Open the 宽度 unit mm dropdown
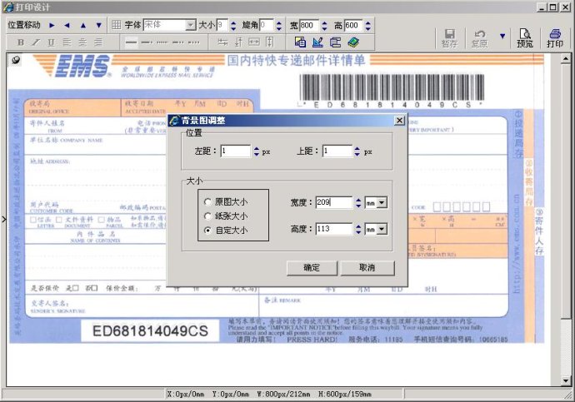575x402 pixels. 382,202
